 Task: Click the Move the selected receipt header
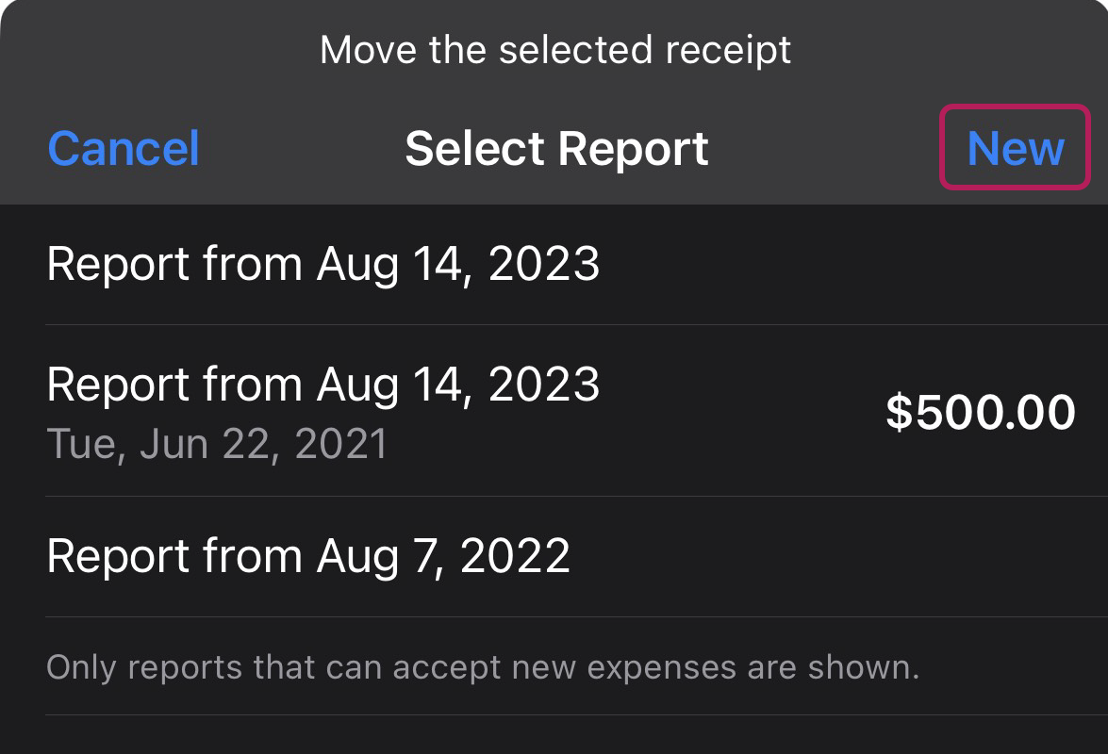[x=555, y=50]
